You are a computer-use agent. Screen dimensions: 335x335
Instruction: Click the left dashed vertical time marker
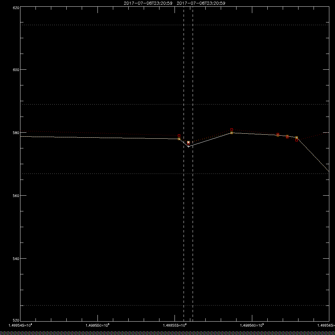[x=184, y=164]
